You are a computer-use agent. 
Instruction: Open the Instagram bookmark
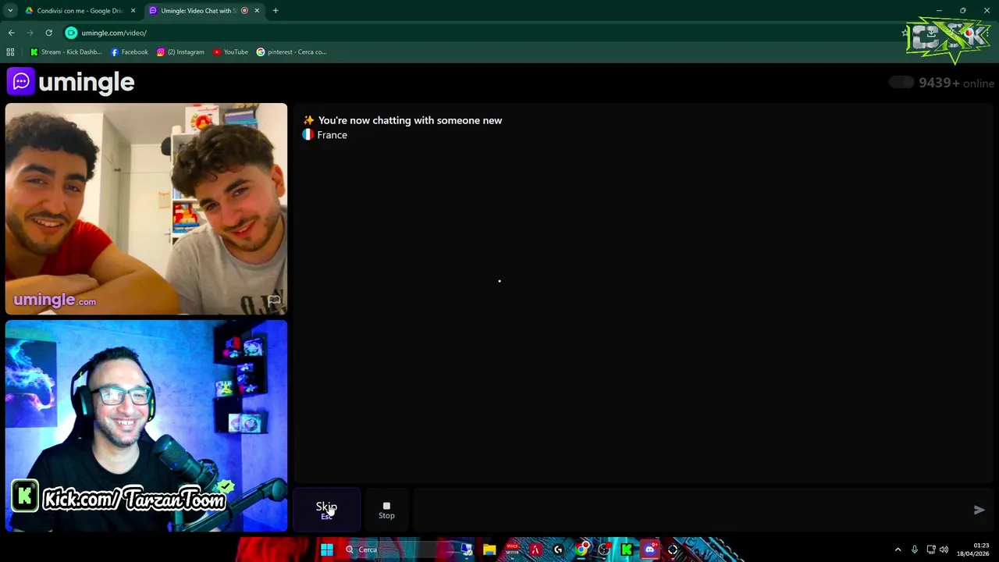(180, 52)
